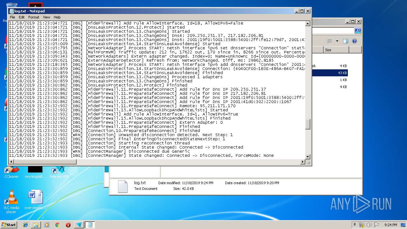Open the Opera browser taskbar icon

[x=68, y=225]
